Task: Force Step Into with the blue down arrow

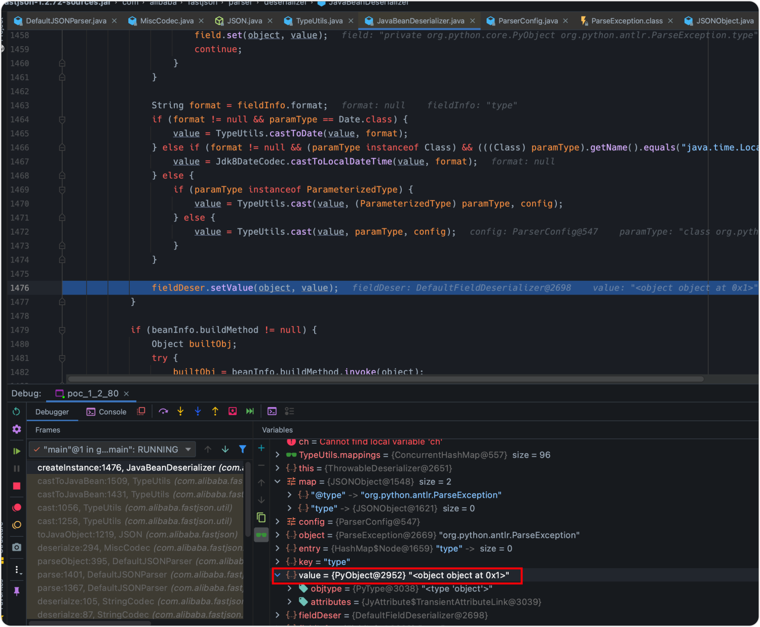Action: pos(198,411)
